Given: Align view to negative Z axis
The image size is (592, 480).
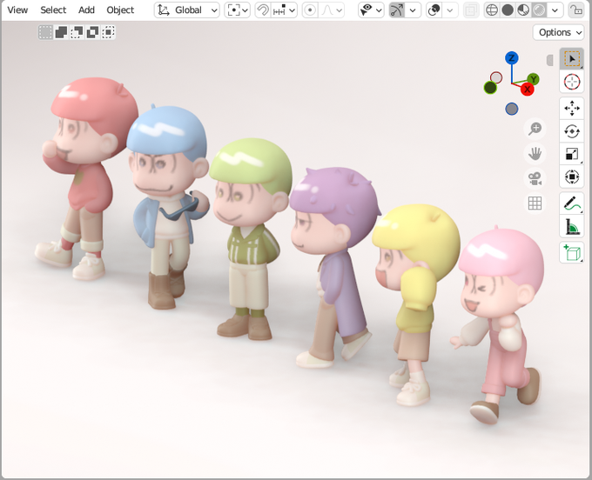Looking at the screenshot, I should point(512,109).
